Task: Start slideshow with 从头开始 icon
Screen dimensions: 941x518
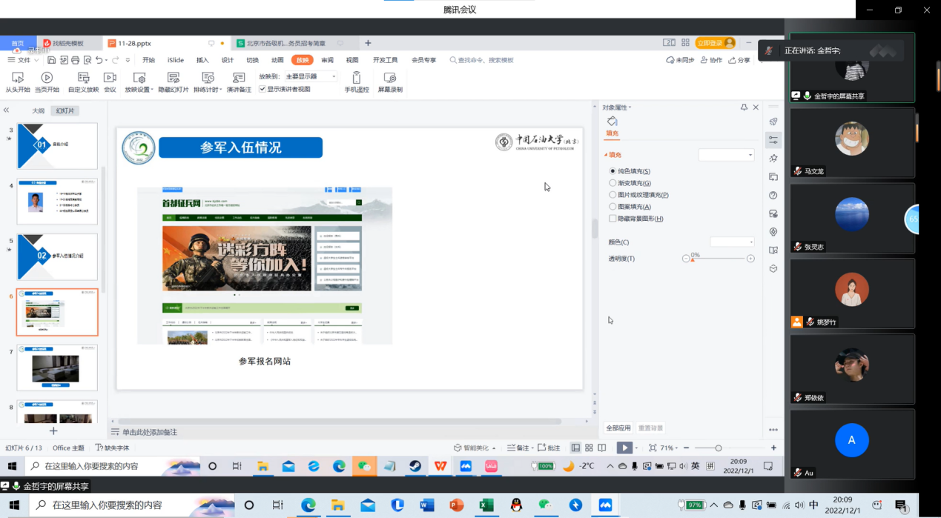Action: 17,78
